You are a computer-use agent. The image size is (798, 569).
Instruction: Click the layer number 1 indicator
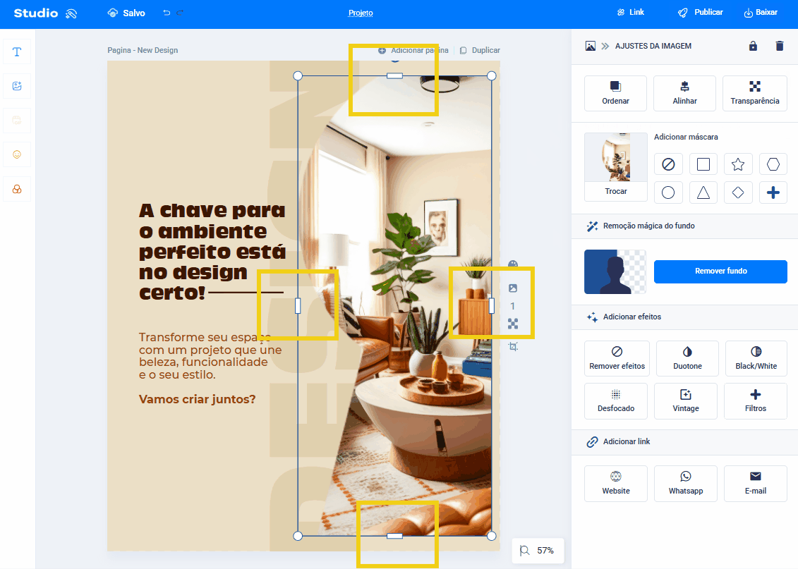click(x=512, y=306)
